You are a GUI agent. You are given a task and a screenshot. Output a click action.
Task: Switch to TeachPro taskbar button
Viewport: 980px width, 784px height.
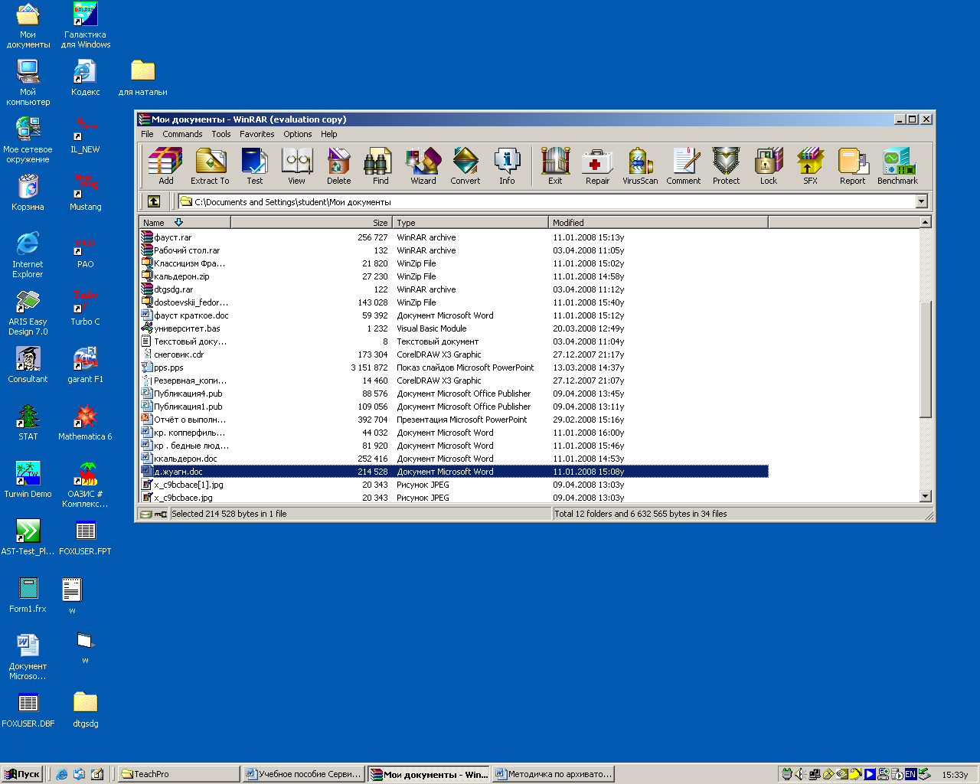point(178,774)
